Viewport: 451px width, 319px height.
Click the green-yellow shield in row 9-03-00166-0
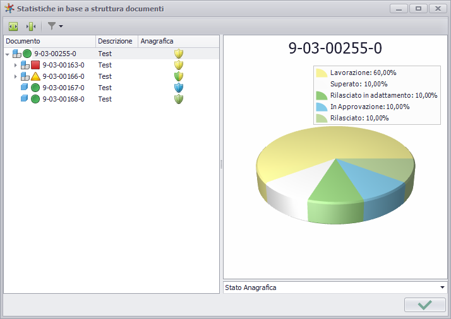(179, 76)
